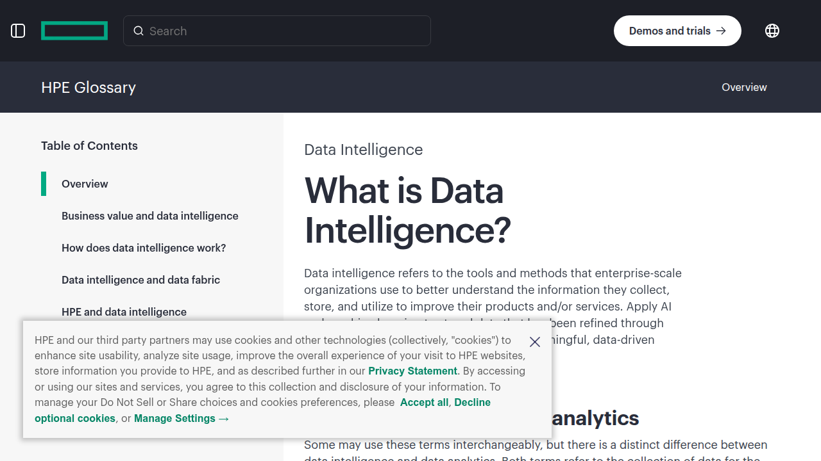The height and width of the screenshot is (461, 821).
Task: Click the search magnifier icon
Action: point(139,31)
